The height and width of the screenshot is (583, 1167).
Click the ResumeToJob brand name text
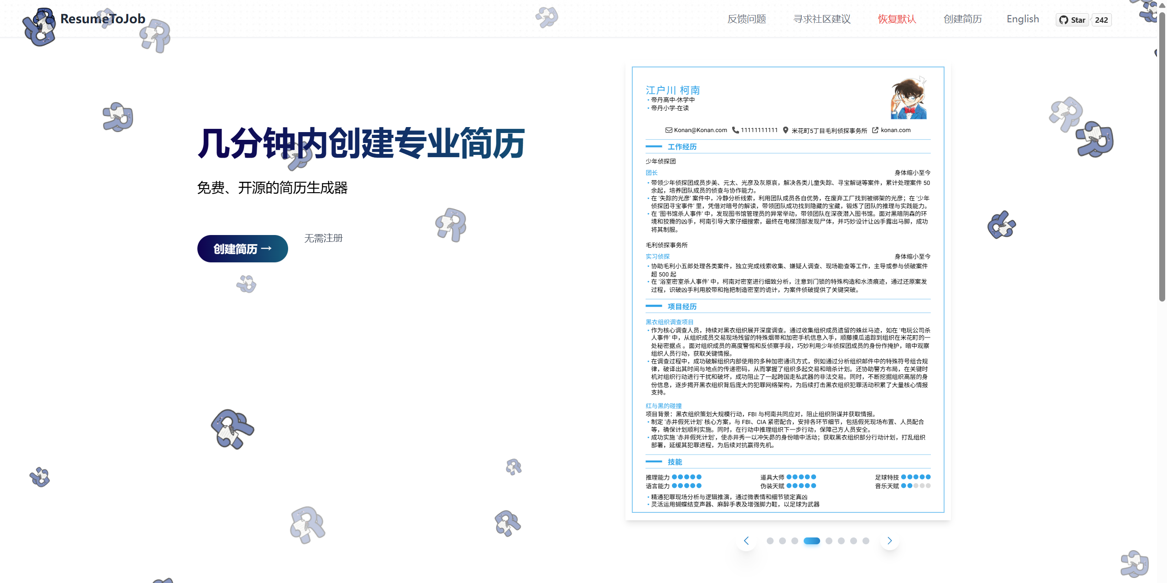103,19
